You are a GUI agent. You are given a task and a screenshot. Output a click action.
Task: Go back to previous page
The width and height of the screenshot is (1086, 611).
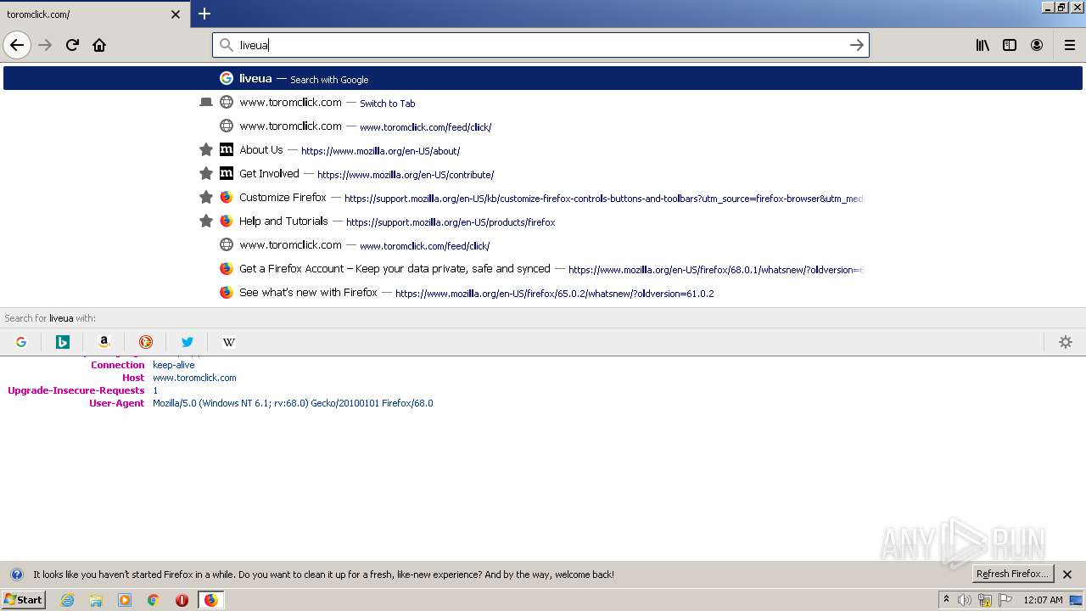coord(17,45)
